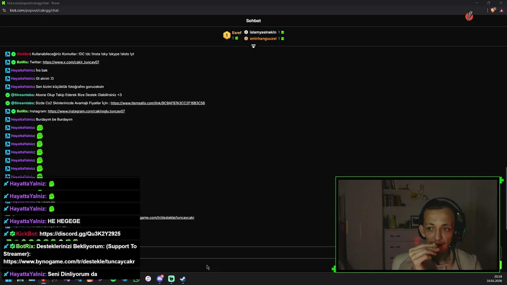Click HayattaYalniz on the 'İns bak' message
This screenshot has height=285, width=507.
[23, 70]
